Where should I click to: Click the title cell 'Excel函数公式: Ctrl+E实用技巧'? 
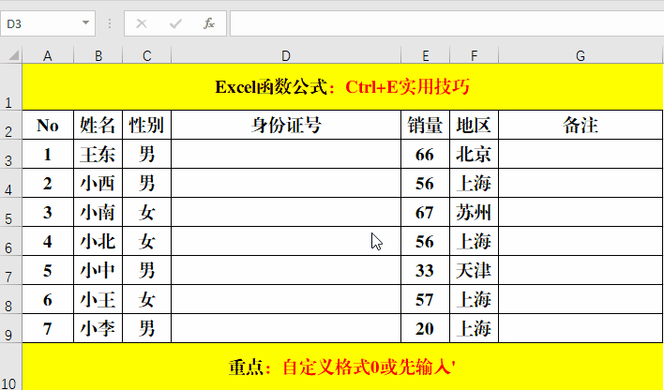pos(342,87)
